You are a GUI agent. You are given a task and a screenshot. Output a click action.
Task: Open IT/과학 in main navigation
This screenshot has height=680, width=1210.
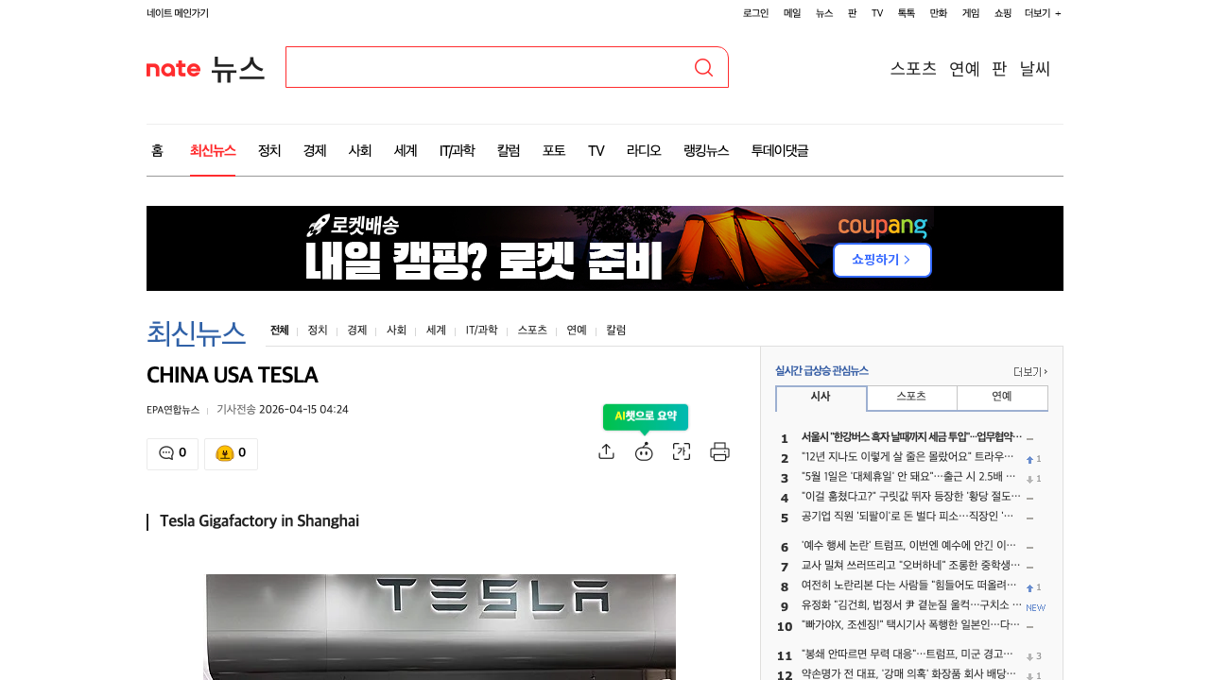coord(458,150)
